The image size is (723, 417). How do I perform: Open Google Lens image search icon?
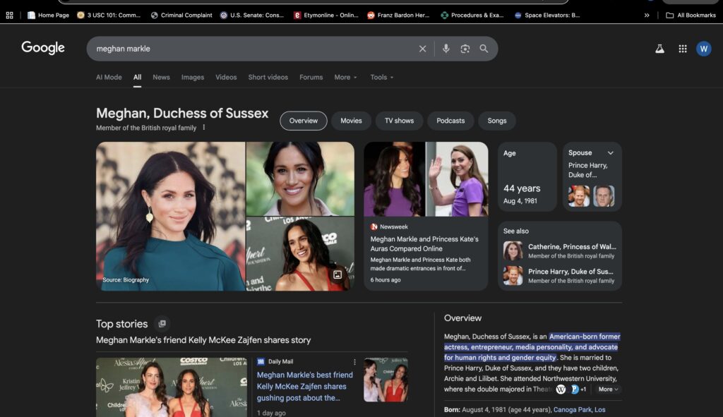(x=465, y=49)
